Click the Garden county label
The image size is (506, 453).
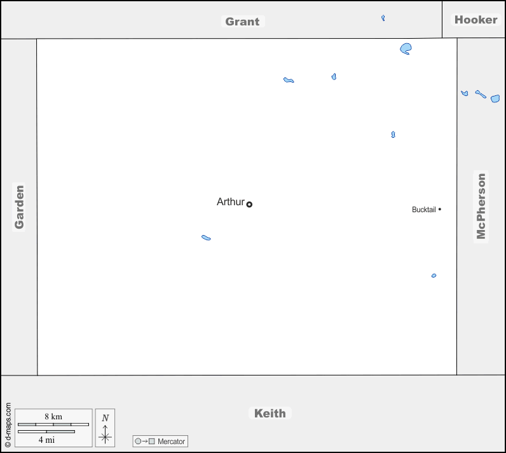tap(19, 206)
